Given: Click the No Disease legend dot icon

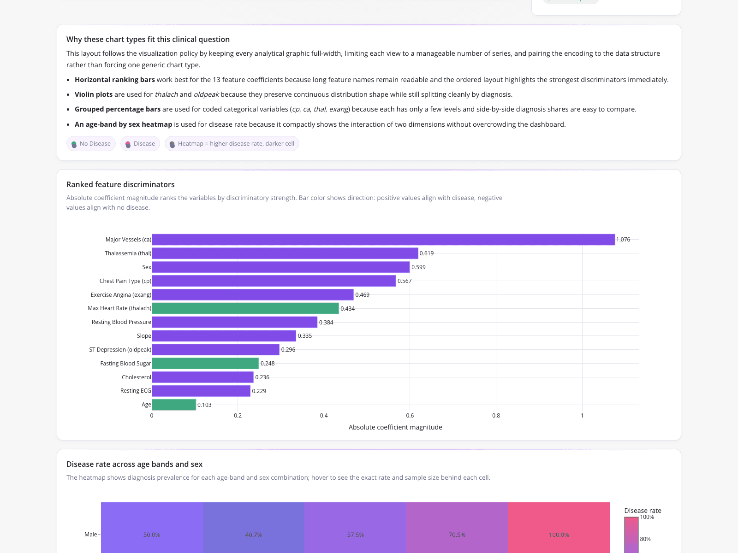Looking at the screenshot, I should (x=74, y=144).
